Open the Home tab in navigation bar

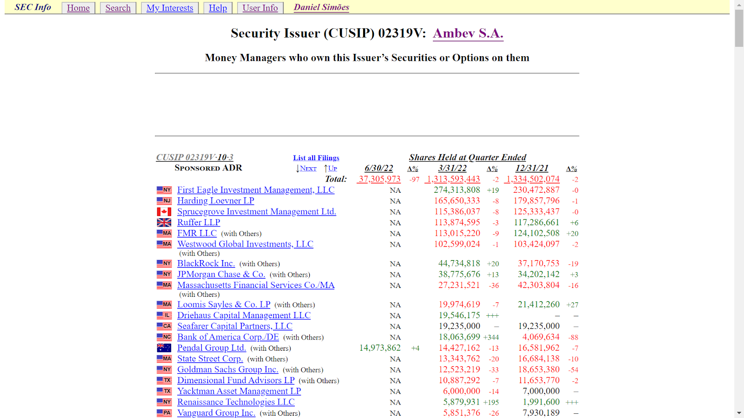[78, 8]
